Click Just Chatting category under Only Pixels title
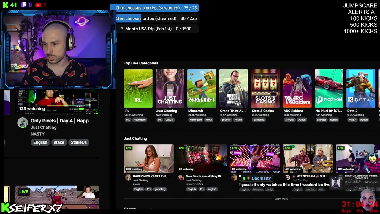This screenshot has height=214, width=380. (43, 127)
